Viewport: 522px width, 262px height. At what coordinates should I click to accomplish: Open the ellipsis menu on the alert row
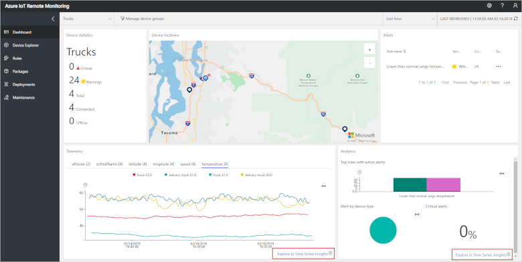pos(499,66)
